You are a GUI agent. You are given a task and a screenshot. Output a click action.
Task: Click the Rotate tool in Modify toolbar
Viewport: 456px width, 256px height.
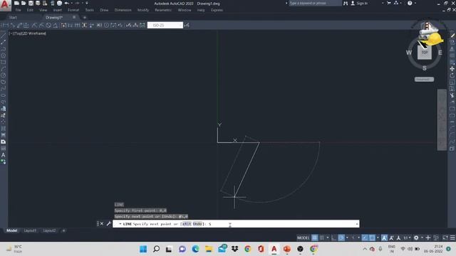(452, 75)
